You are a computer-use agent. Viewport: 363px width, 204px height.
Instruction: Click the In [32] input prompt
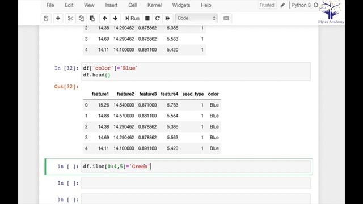[x=66, y=68]
